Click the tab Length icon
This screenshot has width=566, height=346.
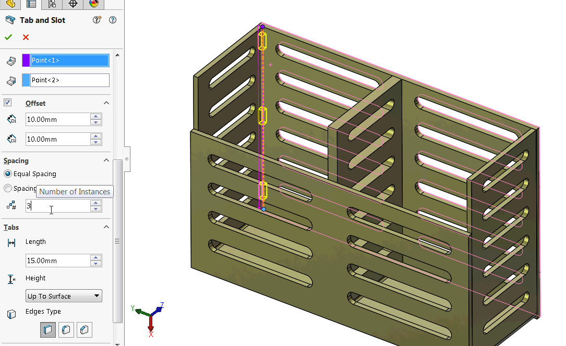click(x=11, y=243)
